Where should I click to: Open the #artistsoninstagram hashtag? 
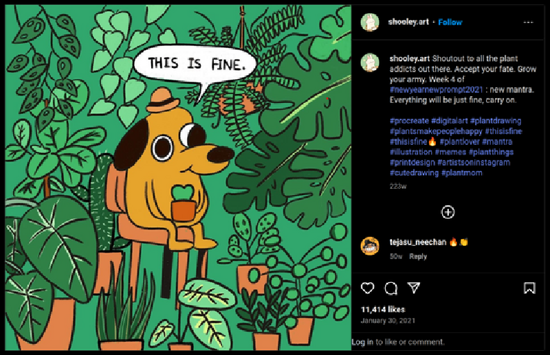coord(473,163)
